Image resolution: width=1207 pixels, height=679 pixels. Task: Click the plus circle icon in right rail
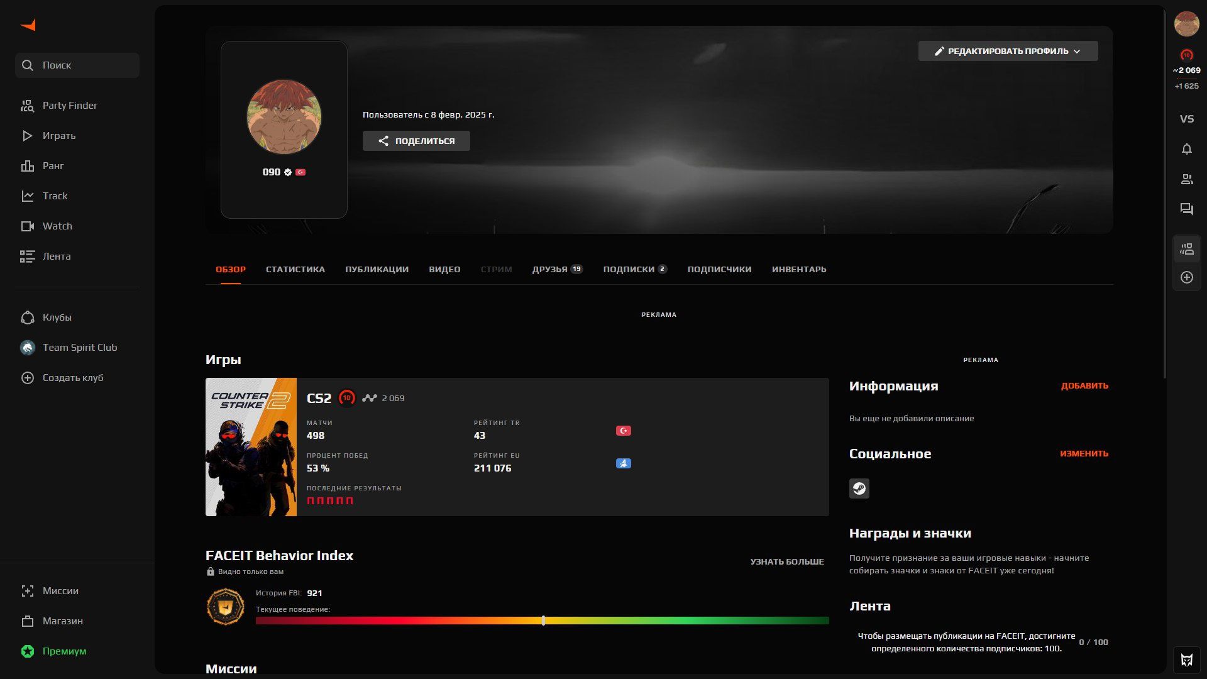[1186, 277]
